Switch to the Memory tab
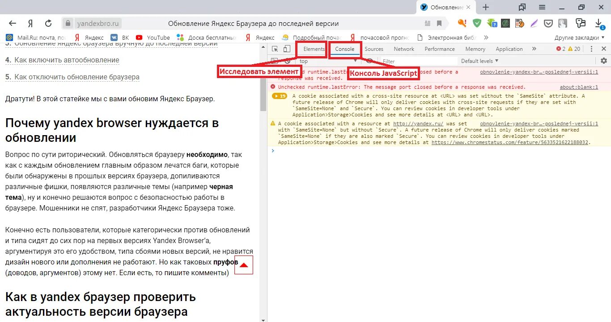The width and height of the screenshot is (611, 322). pyautogui.click(x=475, y=49)
